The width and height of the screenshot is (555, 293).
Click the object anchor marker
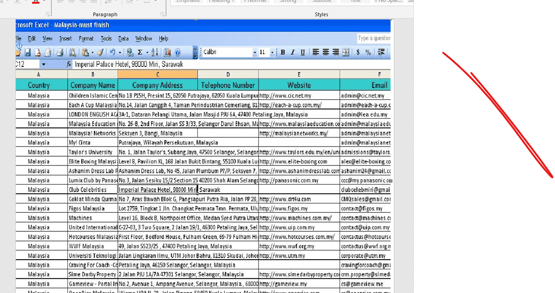[19, 45]
